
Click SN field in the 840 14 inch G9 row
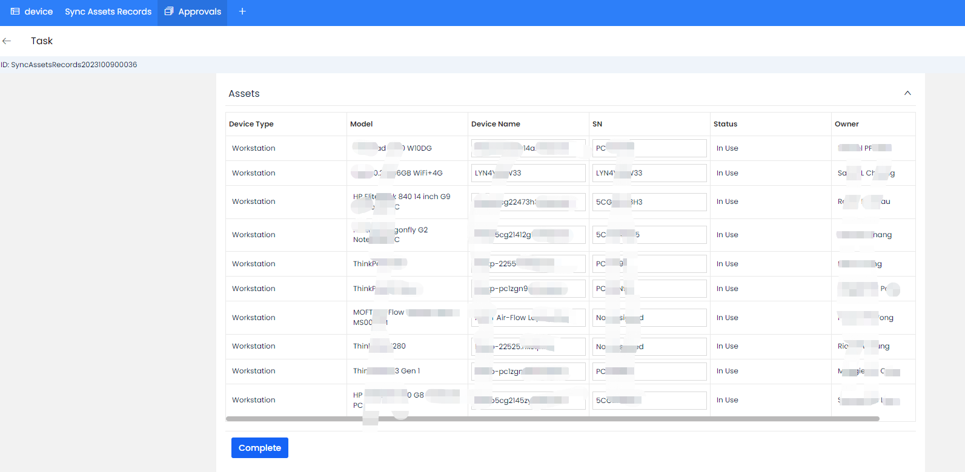[649, 202]
